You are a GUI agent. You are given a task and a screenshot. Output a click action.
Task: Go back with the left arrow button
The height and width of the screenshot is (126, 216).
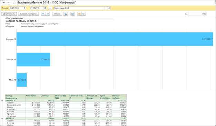3,2
